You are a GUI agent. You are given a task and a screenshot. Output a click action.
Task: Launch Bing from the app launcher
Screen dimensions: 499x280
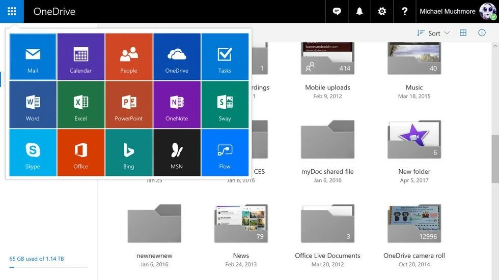coord(129,152)
